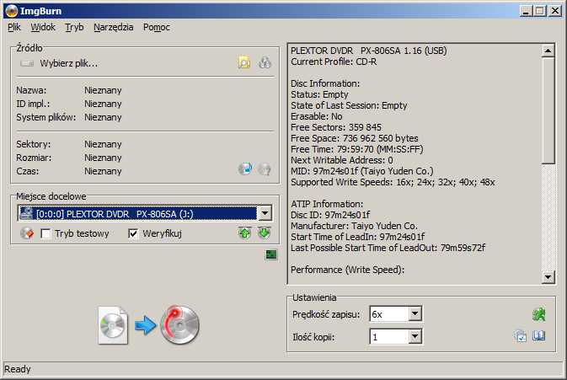The image size is (567, 380).
Task: Click the Free Sectors: 359 845 line
Action: pos(336,127)
